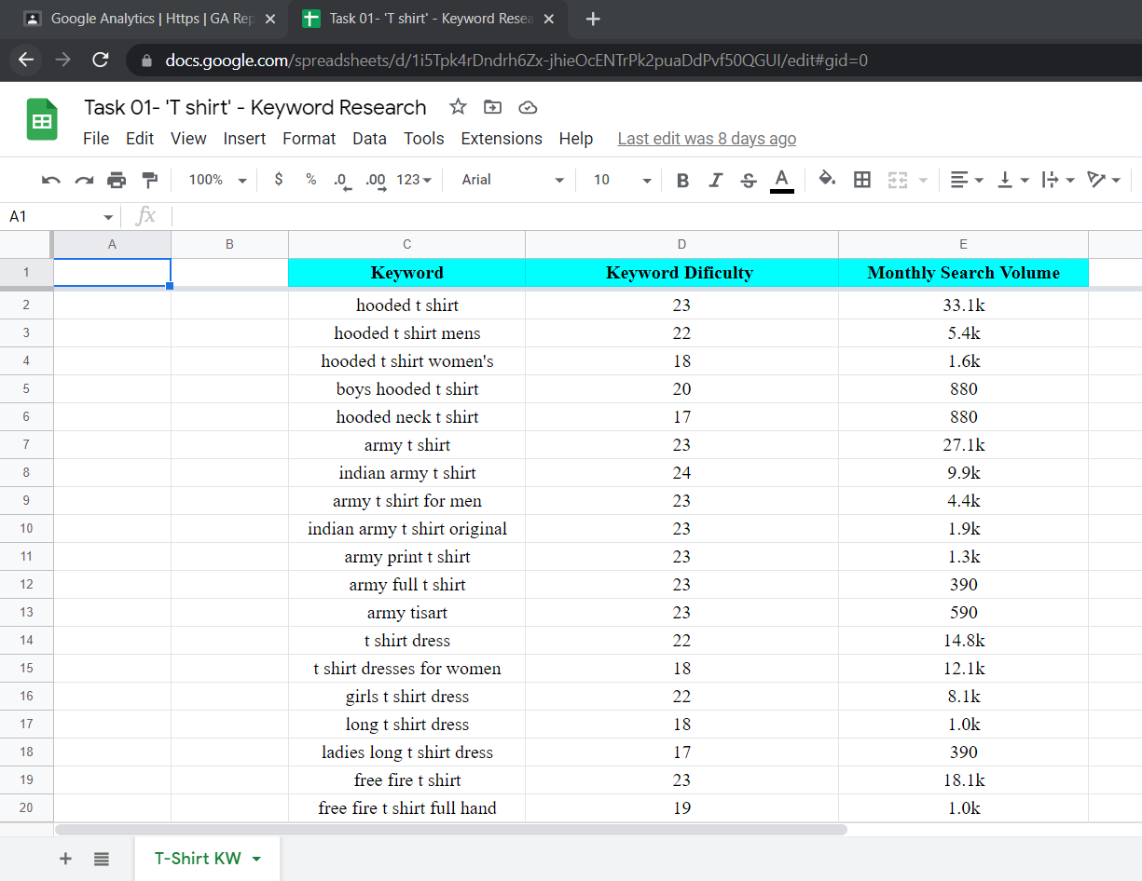Image resolution: width=1142 pixels, height=881 pixels.
Task: Click the formula bar input field
Action: click(653, 217)
